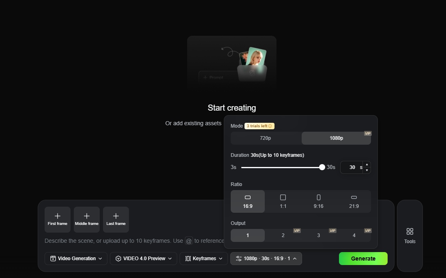Choose the 21:9 ultrawide ratio
Image resolution: width=446 pixels, height=278 pixels.
[354, 201]
